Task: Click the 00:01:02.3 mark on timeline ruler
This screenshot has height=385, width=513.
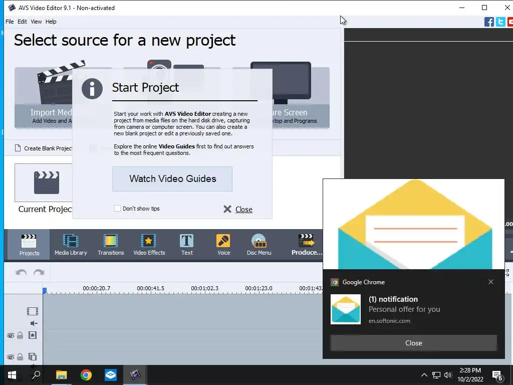Action: (x=204, y=288)
